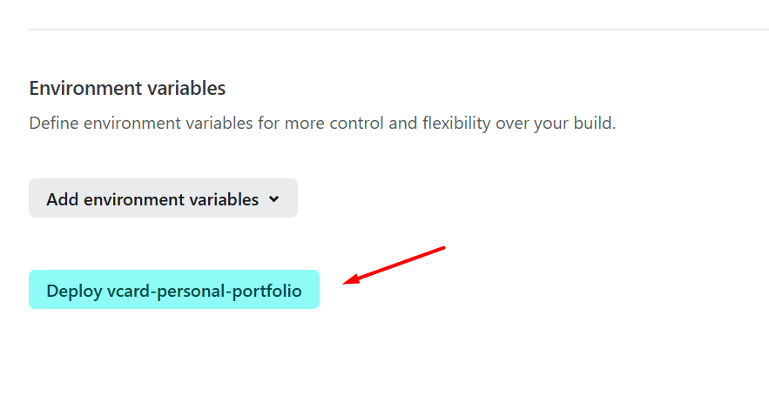Image resolution: width=769 pixels, height=416 pixels.
Task: Start deployment of vcard-personal-portfolio site
Action: [174, 290]
